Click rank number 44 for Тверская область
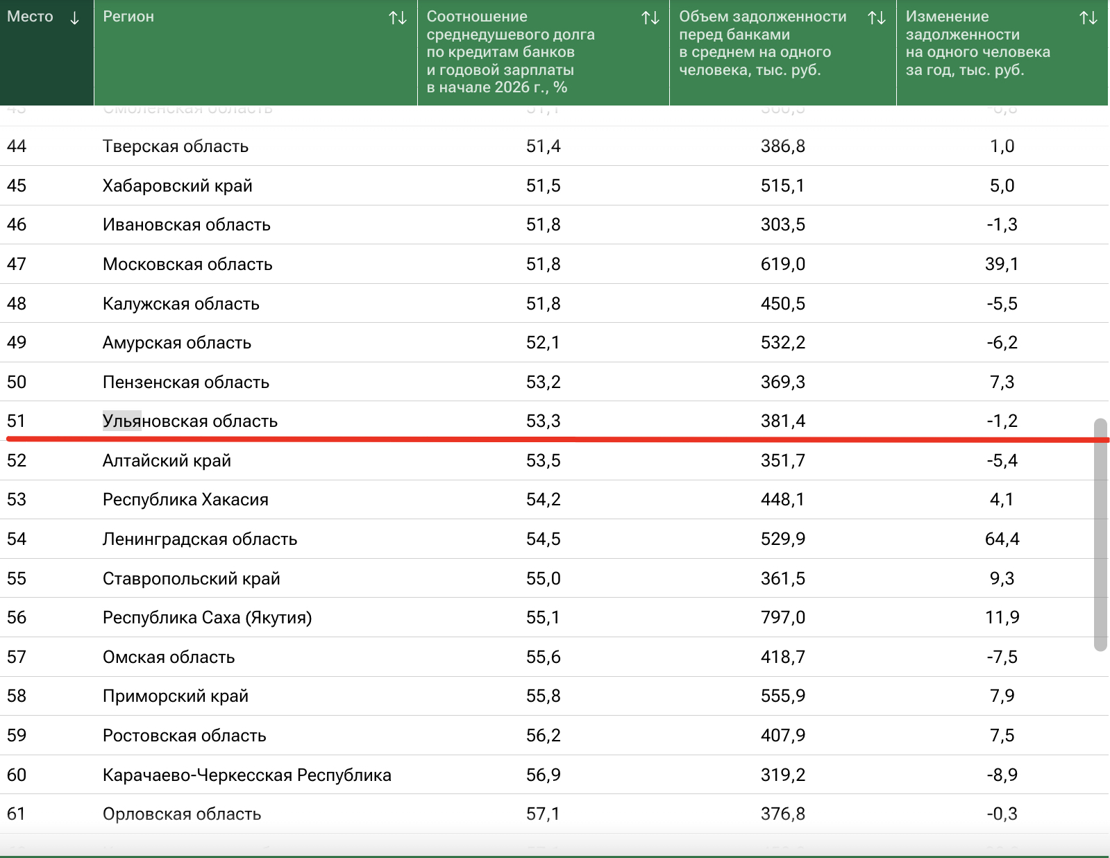The width and height of the screenshot is (1110, 858). click(17, 146)
